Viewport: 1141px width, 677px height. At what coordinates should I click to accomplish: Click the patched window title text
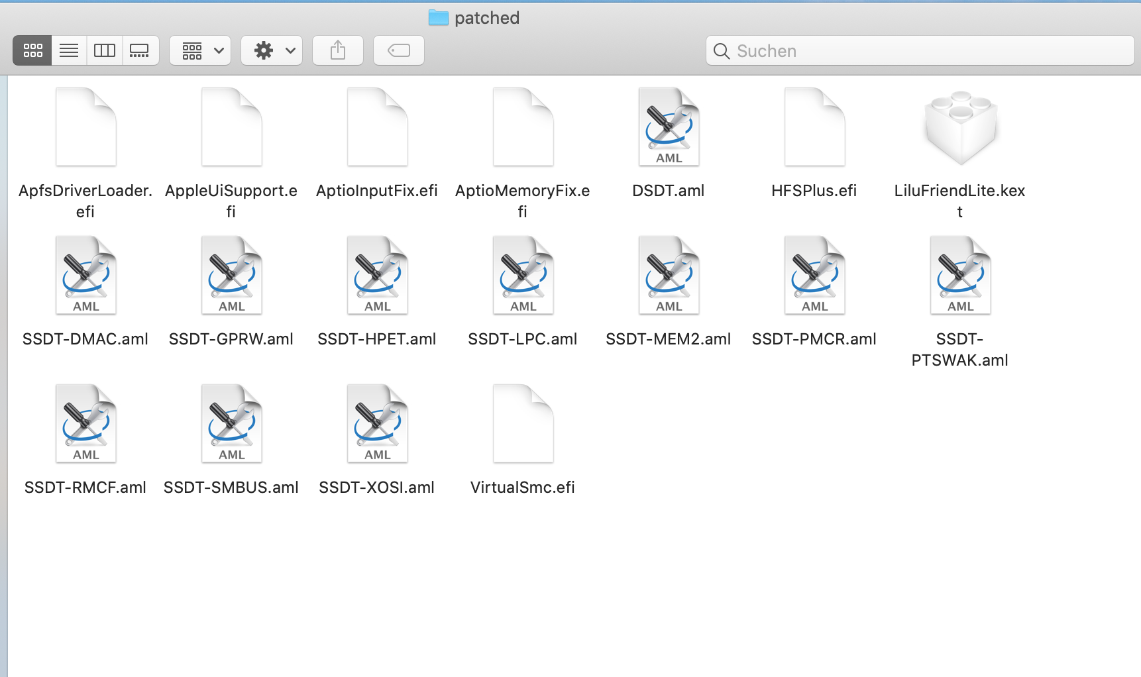(x=487, y=18)
